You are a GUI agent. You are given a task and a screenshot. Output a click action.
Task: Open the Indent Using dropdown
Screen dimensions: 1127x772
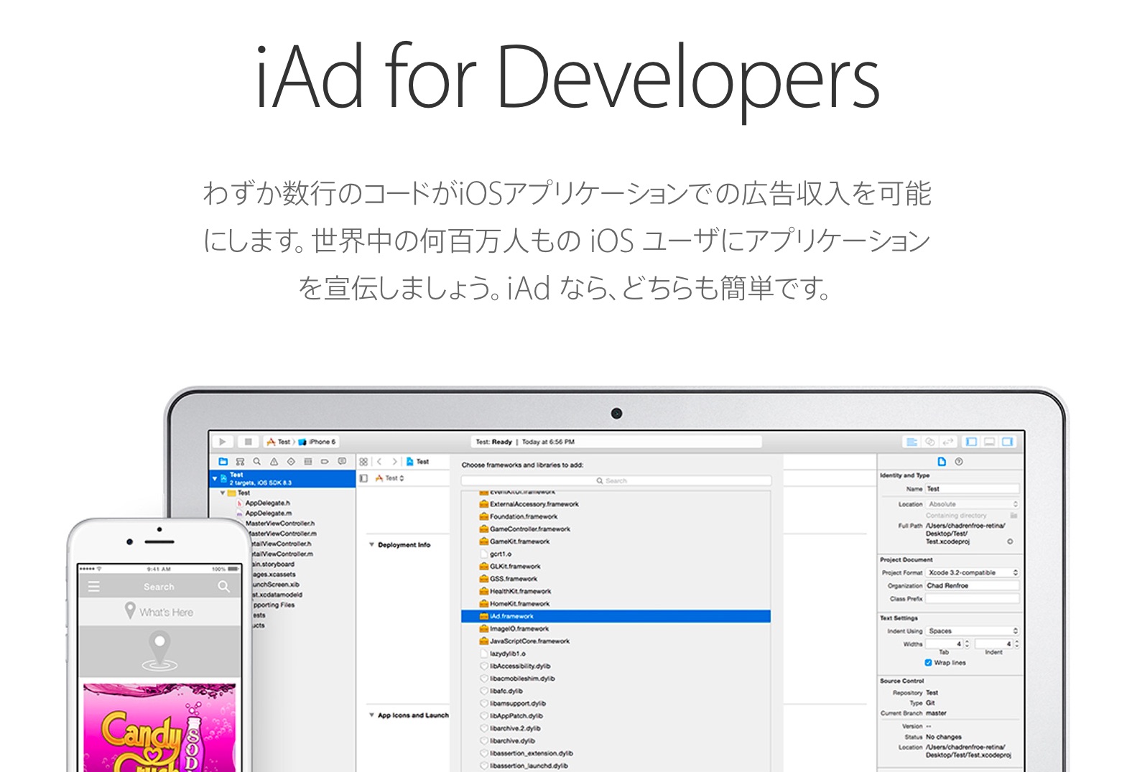[x=972, y=631]
